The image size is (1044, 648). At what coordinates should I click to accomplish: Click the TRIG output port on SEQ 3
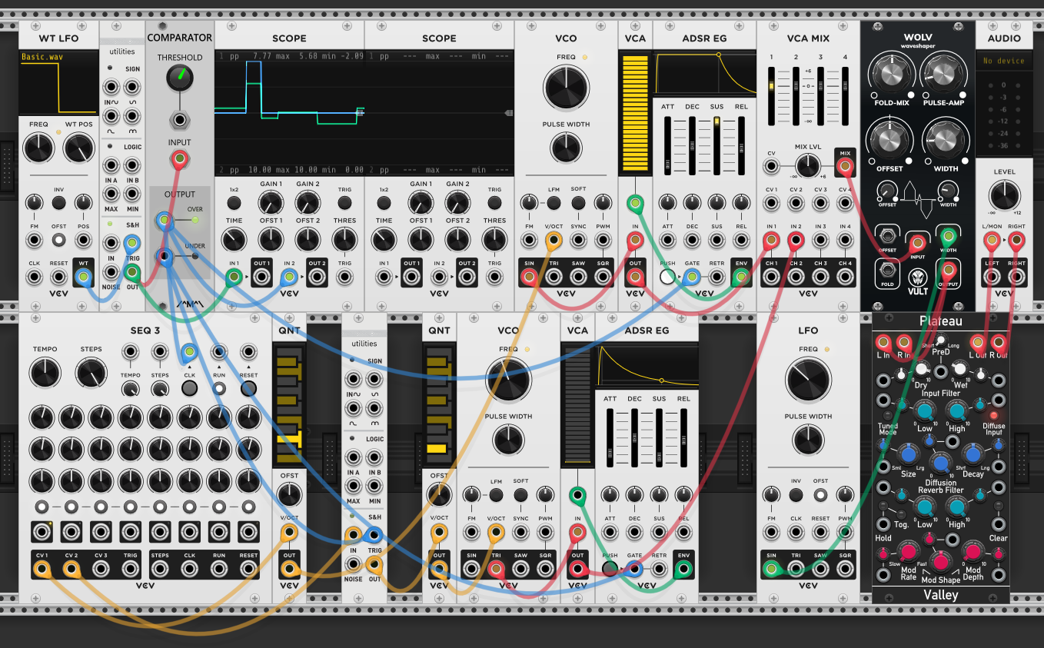(131, 570)
